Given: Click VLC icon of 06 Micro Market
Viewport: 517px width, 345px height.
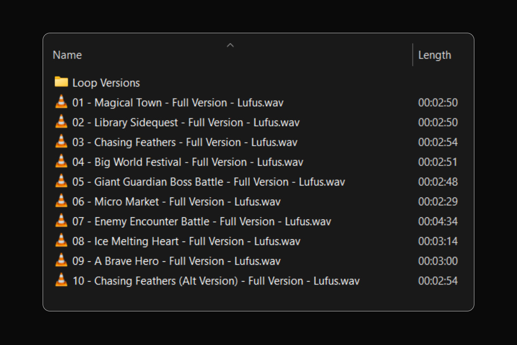Looking at the screenshot, I should [62, 201].
